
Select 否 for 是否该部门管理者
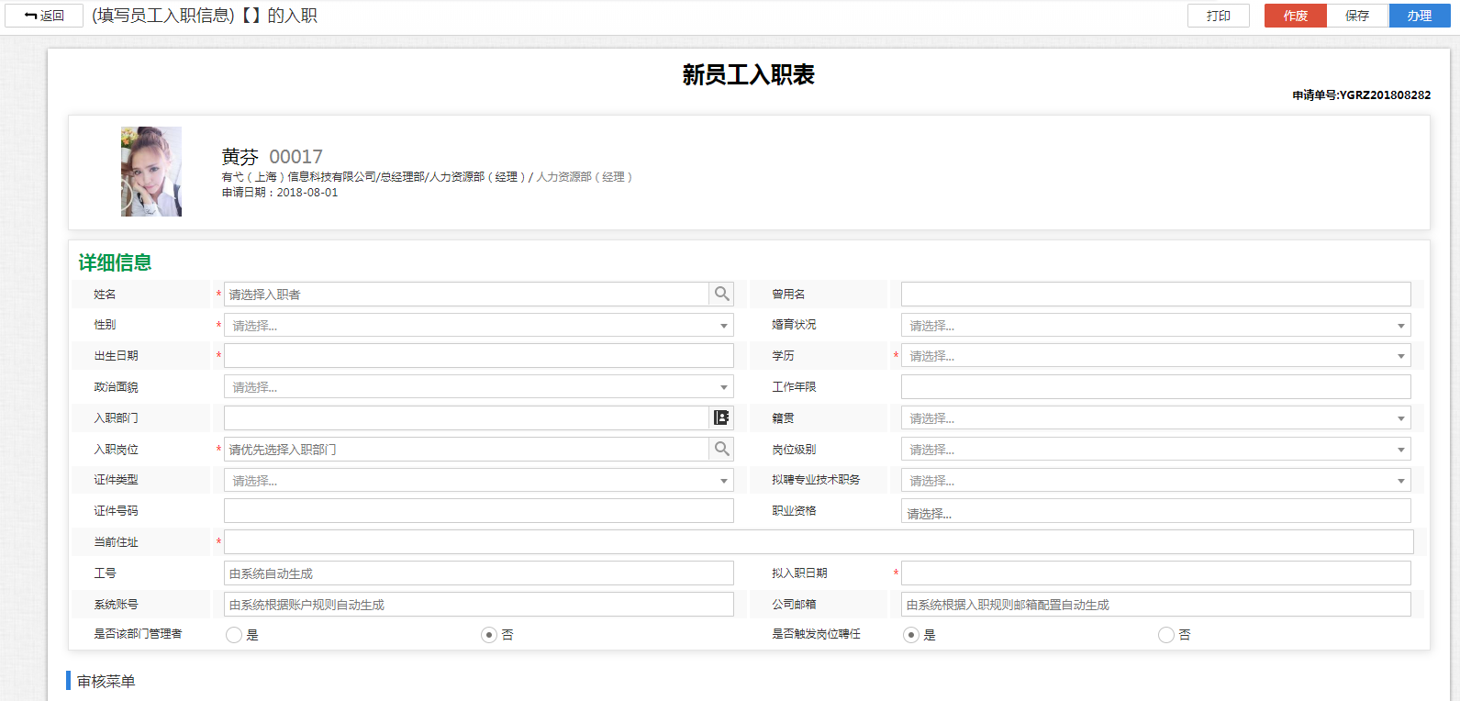pos(489,635)
